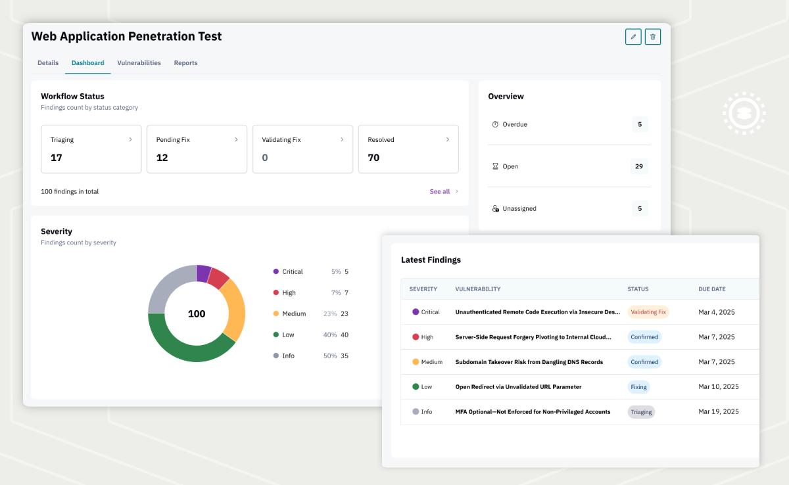Expand the Pending Fix card chevron

click(x=235, y=139)
